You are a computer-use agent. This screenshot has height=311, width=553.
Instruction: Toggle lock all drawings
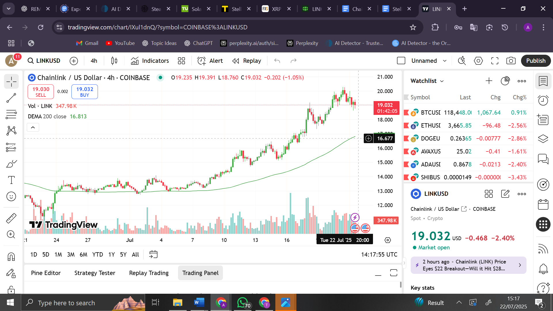(11, 289)
